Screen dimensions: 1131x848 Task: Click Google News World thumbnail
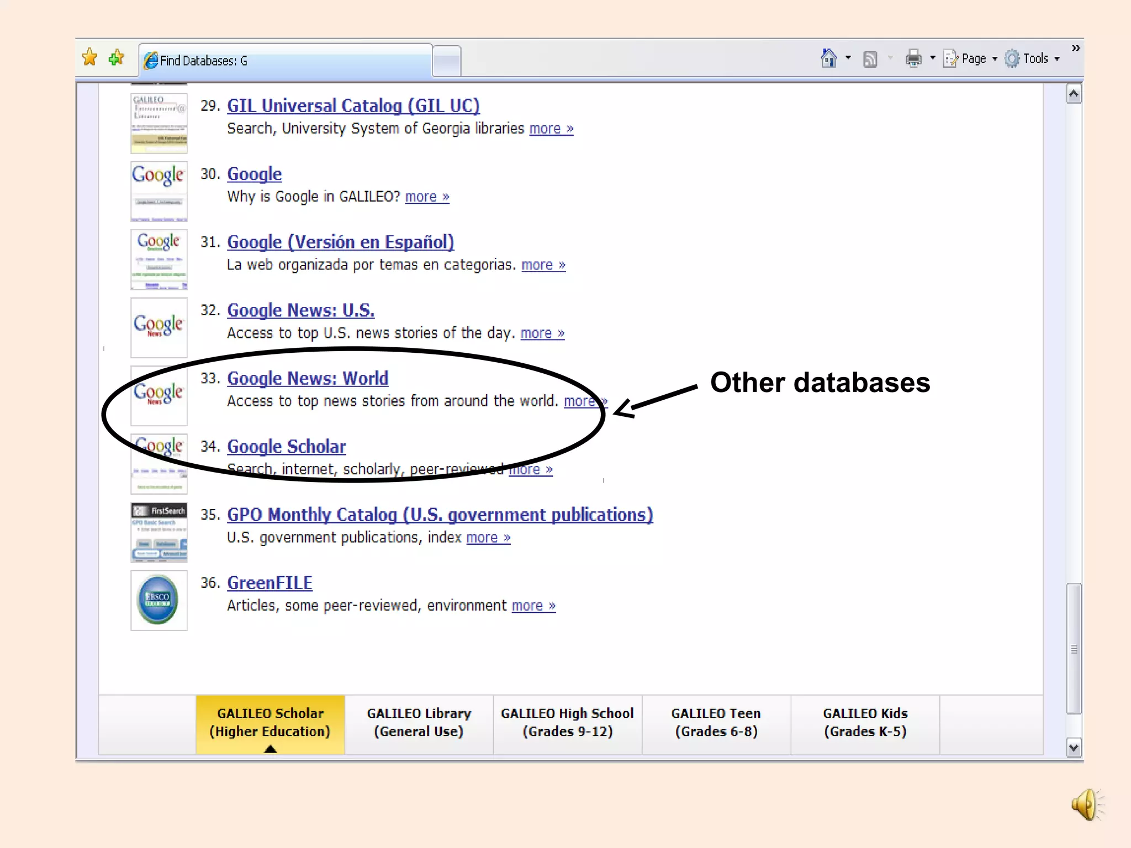(x=159, y=396)
